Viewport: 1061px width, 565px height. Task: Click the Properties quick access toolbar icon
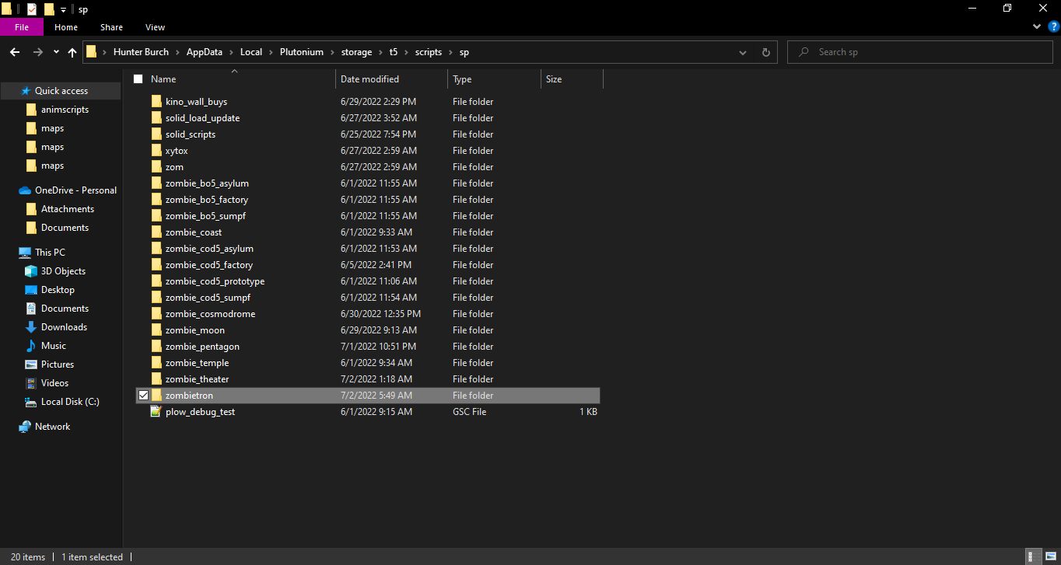tap(32, 9)
